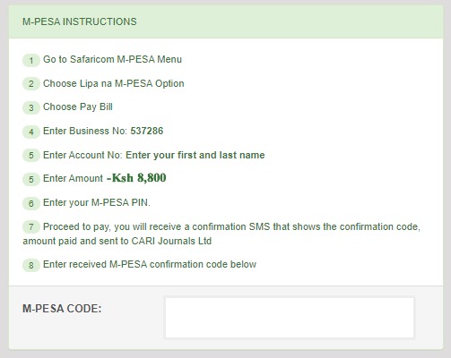Click the step 3 number badge

(31, 107)
